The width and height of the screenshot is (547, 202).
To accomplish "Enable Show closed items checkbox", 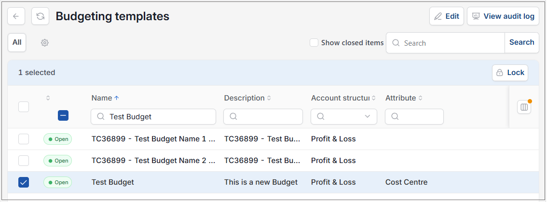I will [x=314, y=43].
